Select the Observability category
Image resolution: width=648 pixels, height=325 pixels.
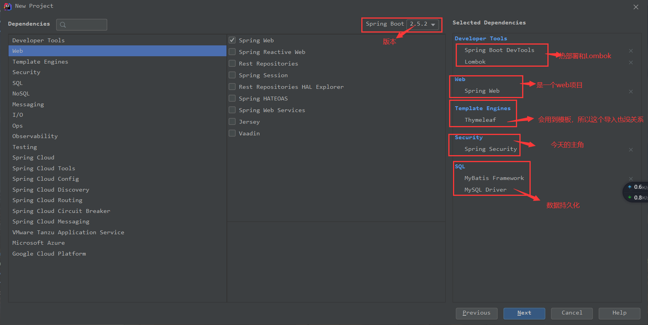pos(117,136)
